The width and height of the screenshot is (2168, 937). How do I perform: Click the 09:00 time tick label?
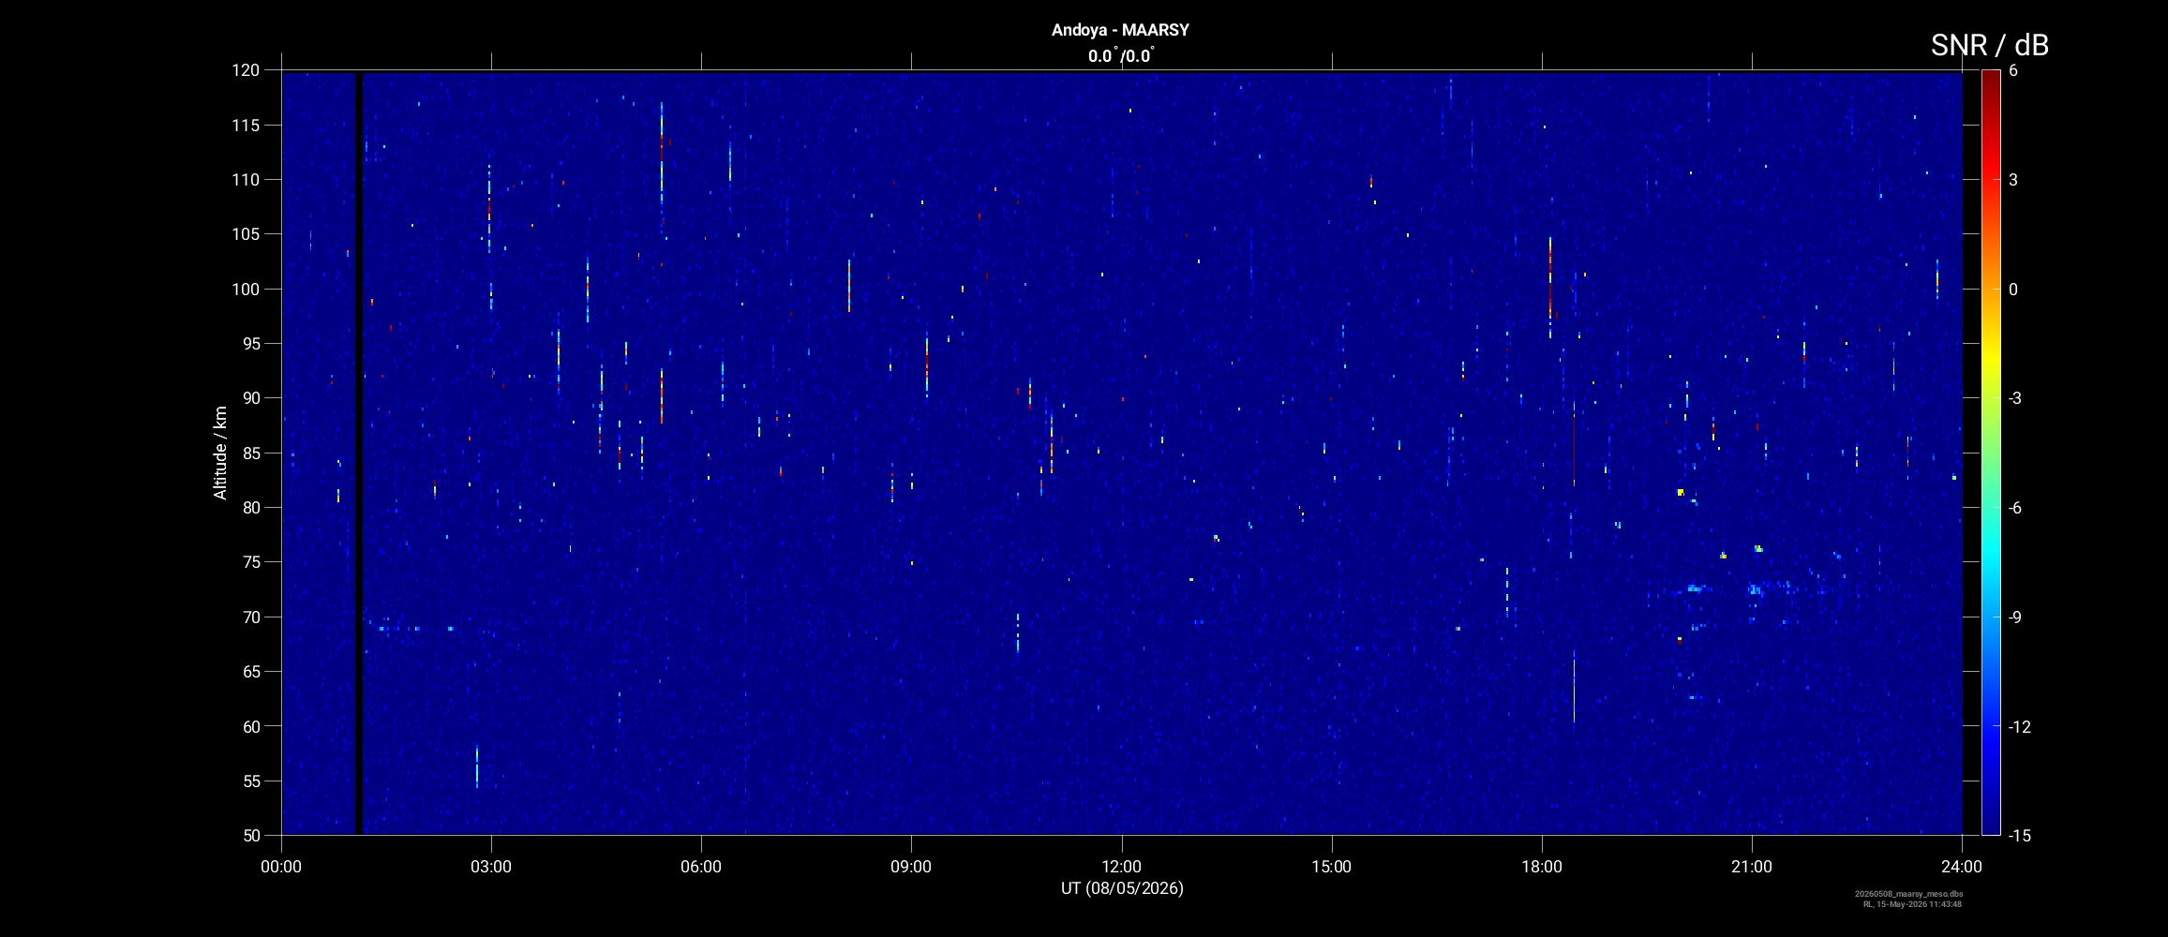point(911,867)
